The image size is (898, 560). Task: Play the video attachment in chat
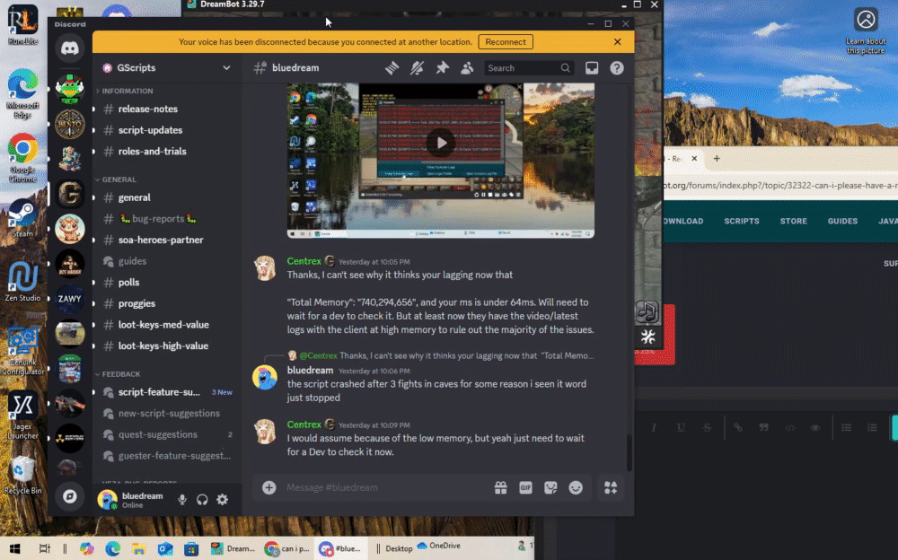[x=440, y=143]
